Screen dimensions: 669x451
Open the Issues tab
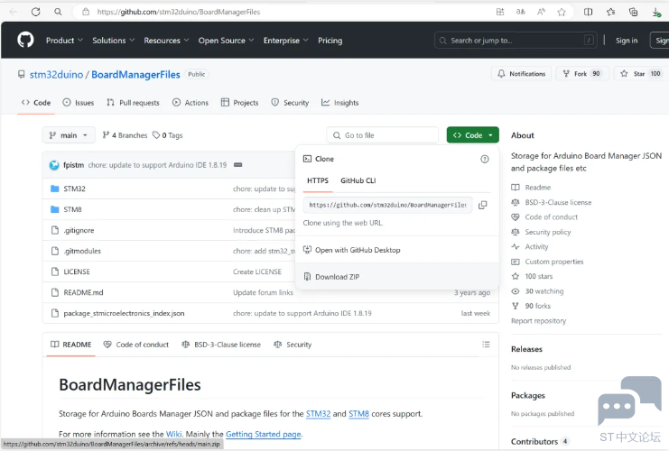78,103
